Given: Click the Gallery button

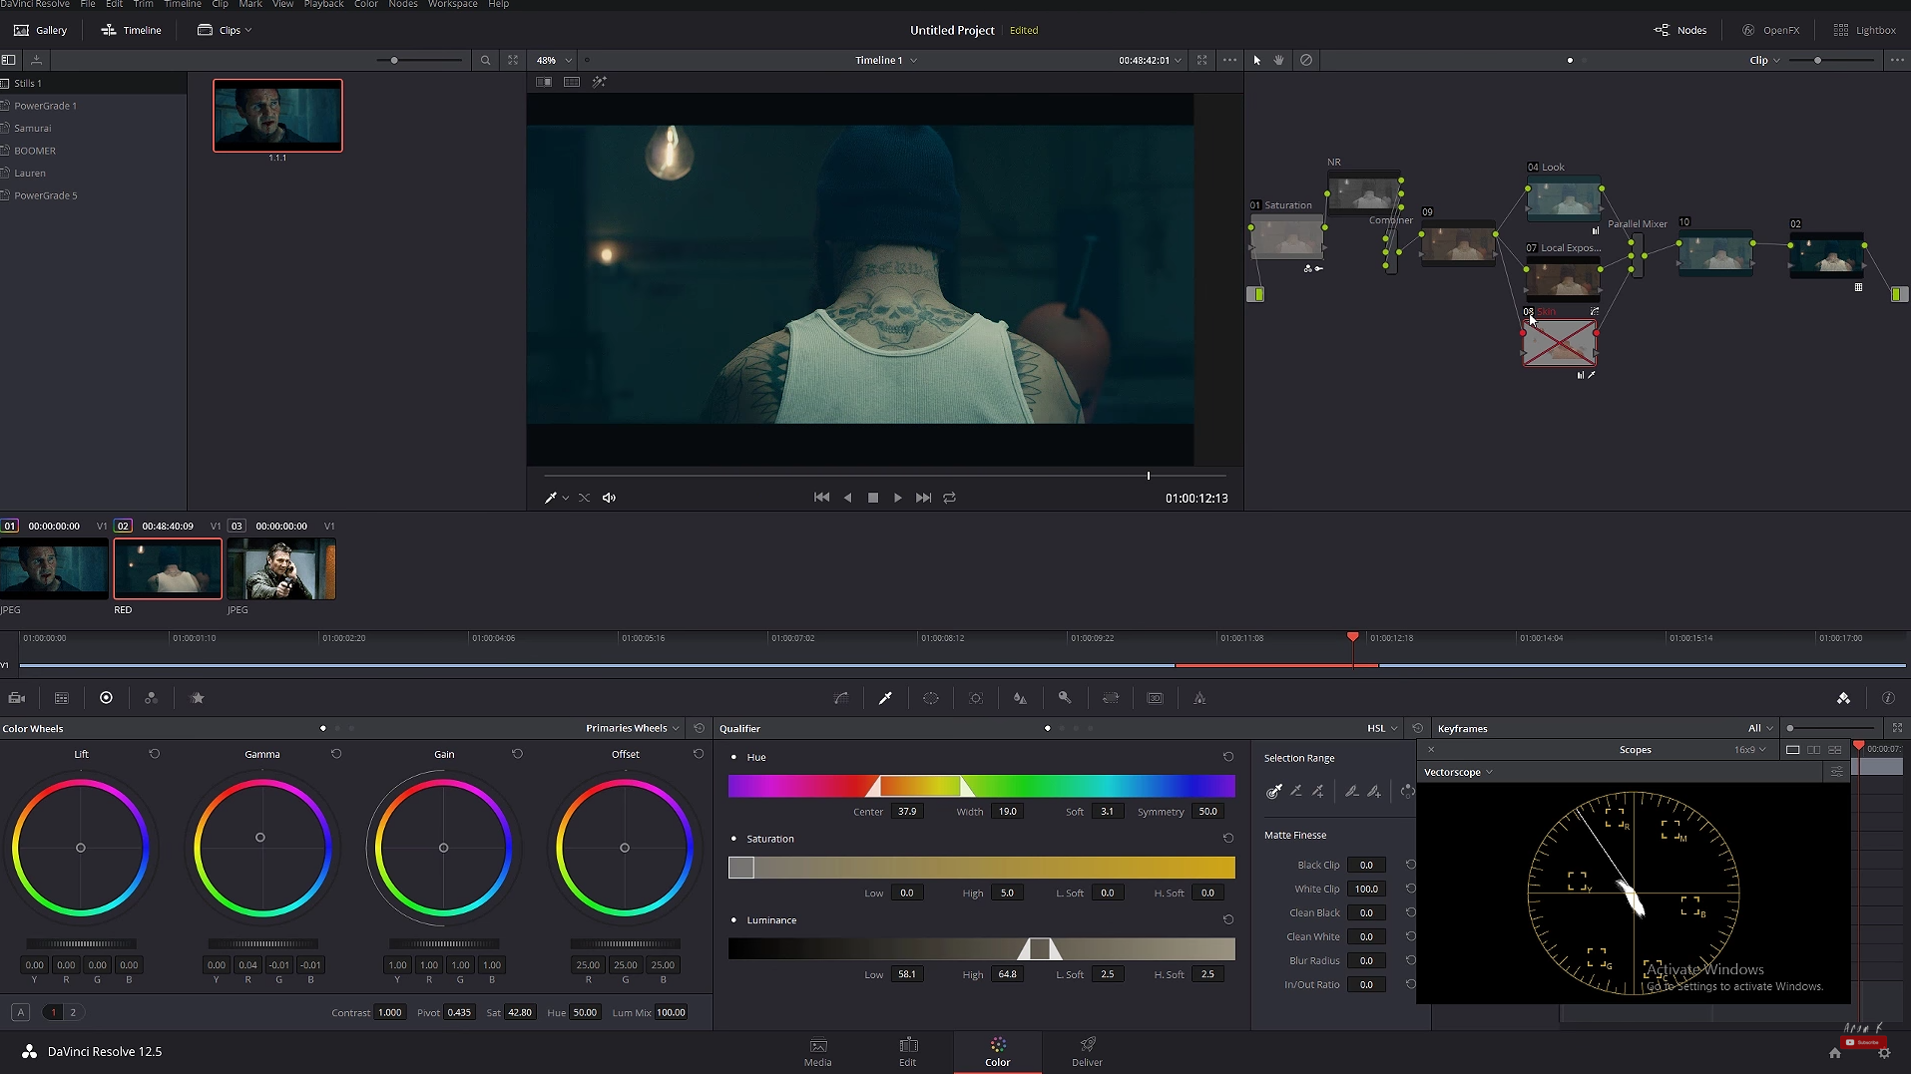Looking at the screenshot, I should (x=39, y=30).
